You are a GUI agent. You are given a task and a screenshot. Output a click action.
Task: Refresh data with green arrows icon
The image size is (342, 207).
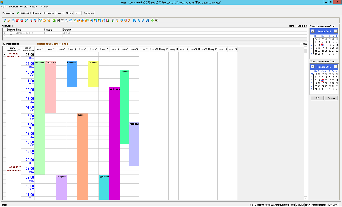54,20
